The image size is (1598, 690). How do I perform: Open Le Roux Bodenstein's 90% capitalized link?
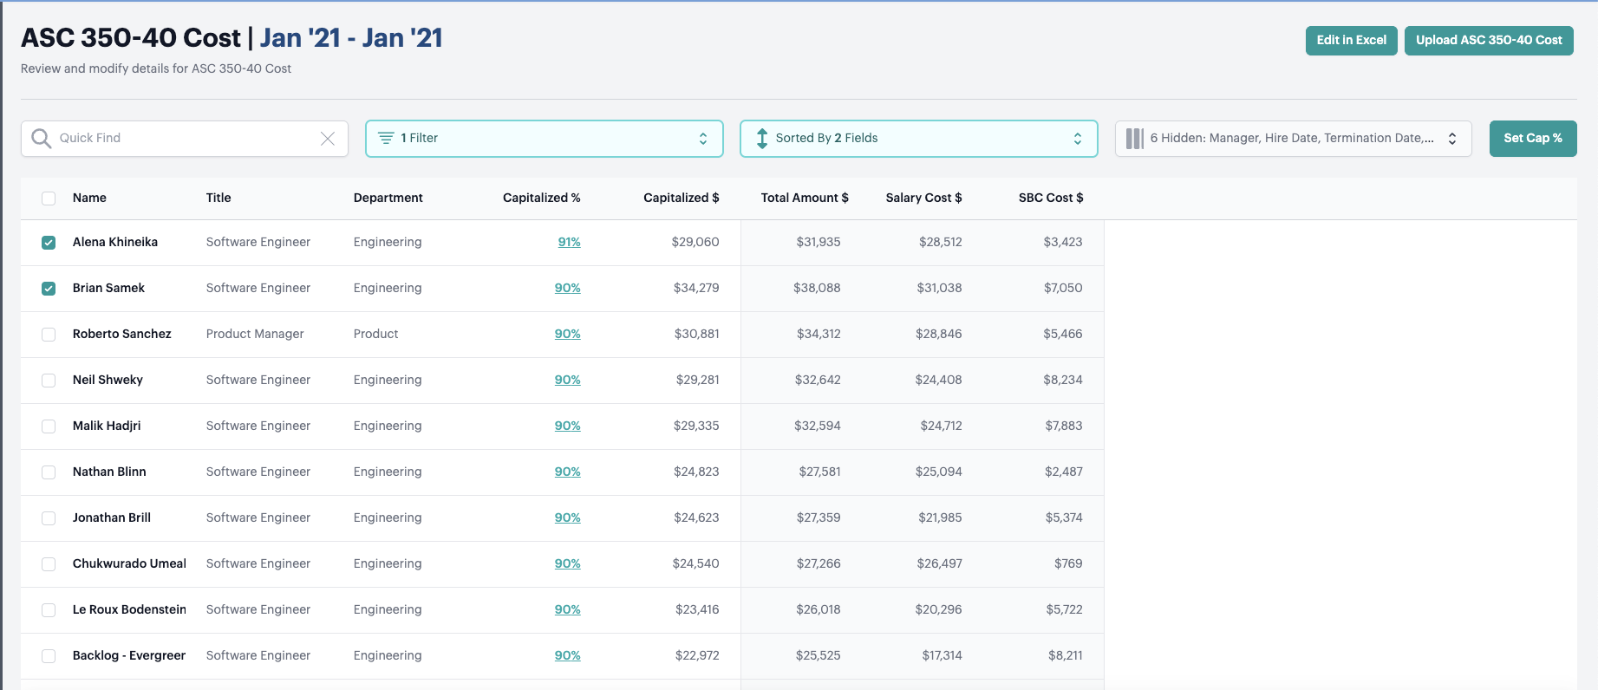567,609
